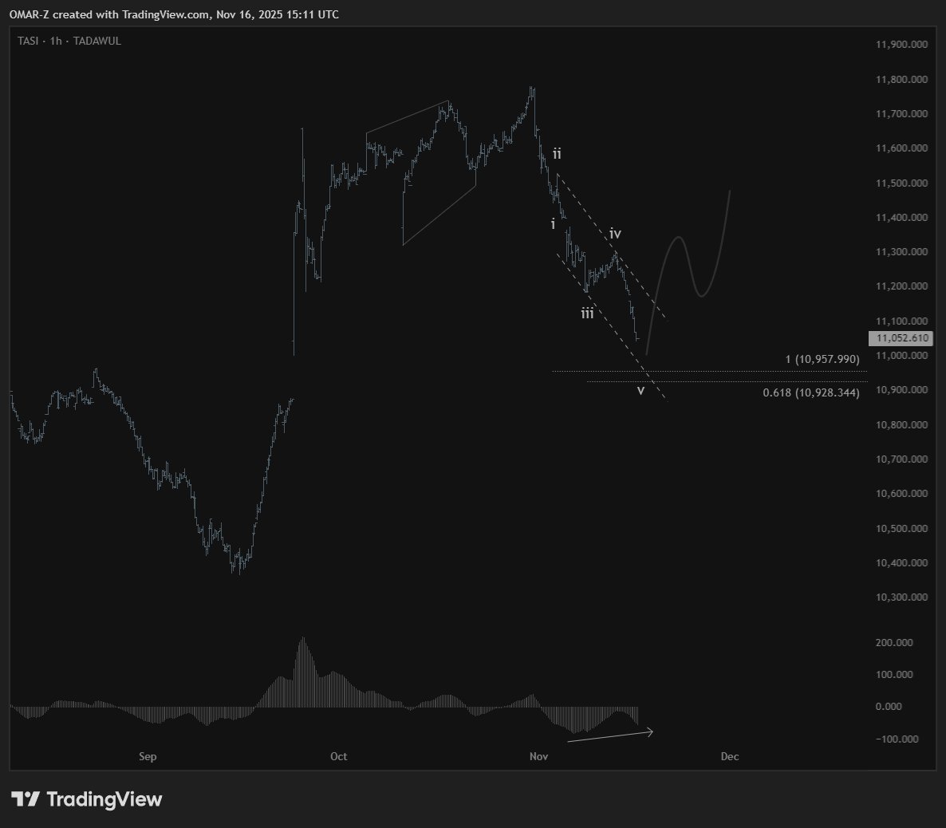Click the 11,300.000 price axis label
Viewport: 946px width, 828px height.
coord(901,251)
